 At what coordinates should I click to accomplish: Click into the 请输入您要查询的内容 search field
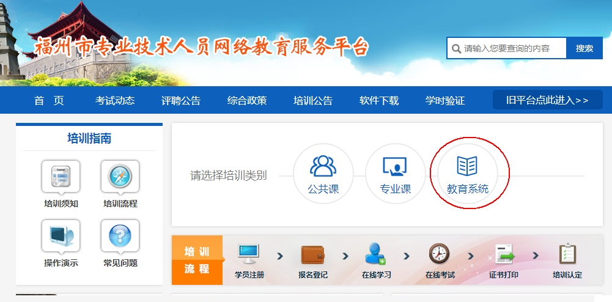[506, 48]
